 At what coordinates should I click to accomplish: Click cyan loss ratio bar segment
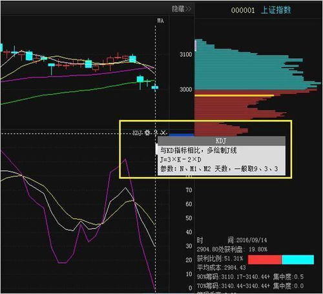tap(298, 260)
